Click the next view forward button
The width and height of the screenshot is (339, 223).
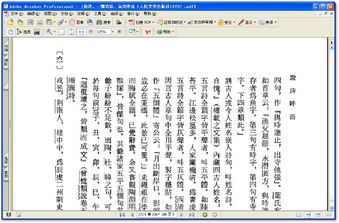point(215,215)
